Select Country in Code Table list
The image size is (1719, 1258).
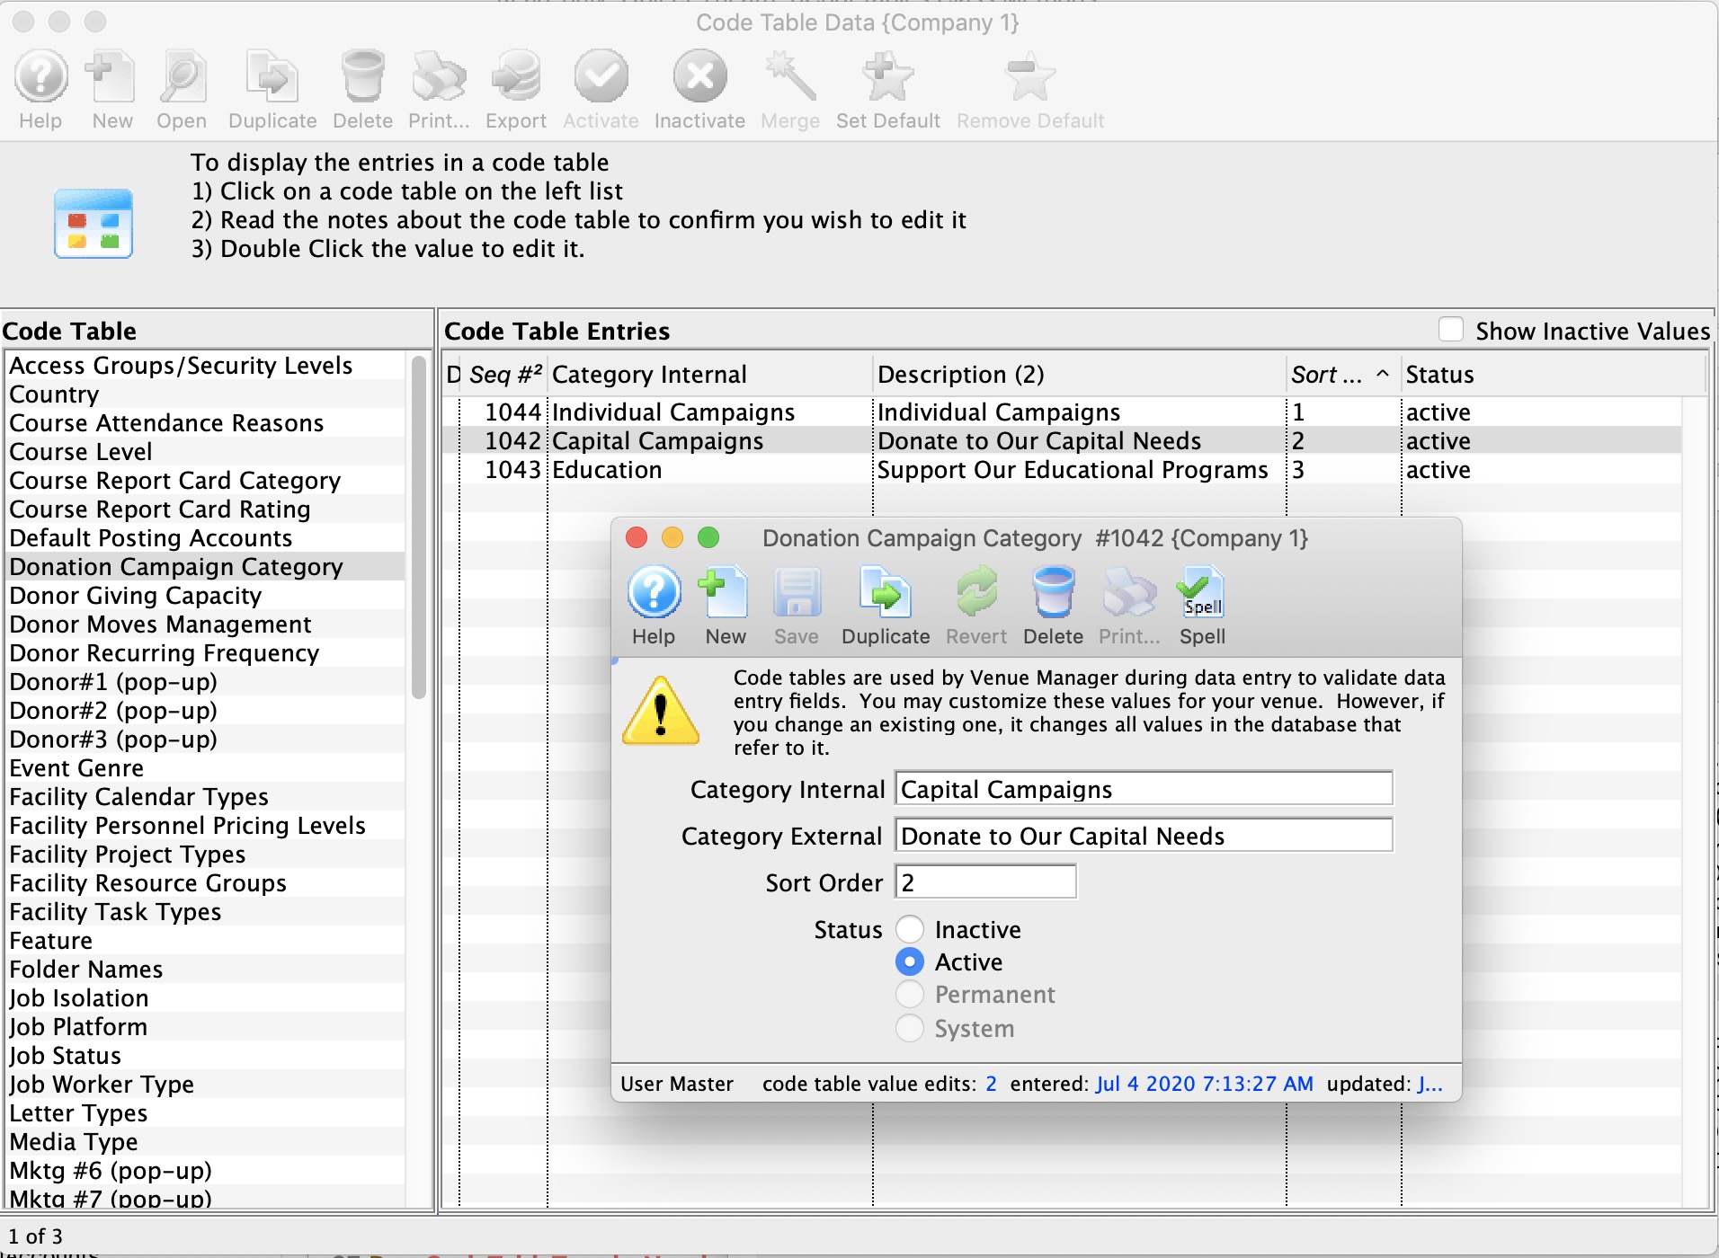pos(205,394)
